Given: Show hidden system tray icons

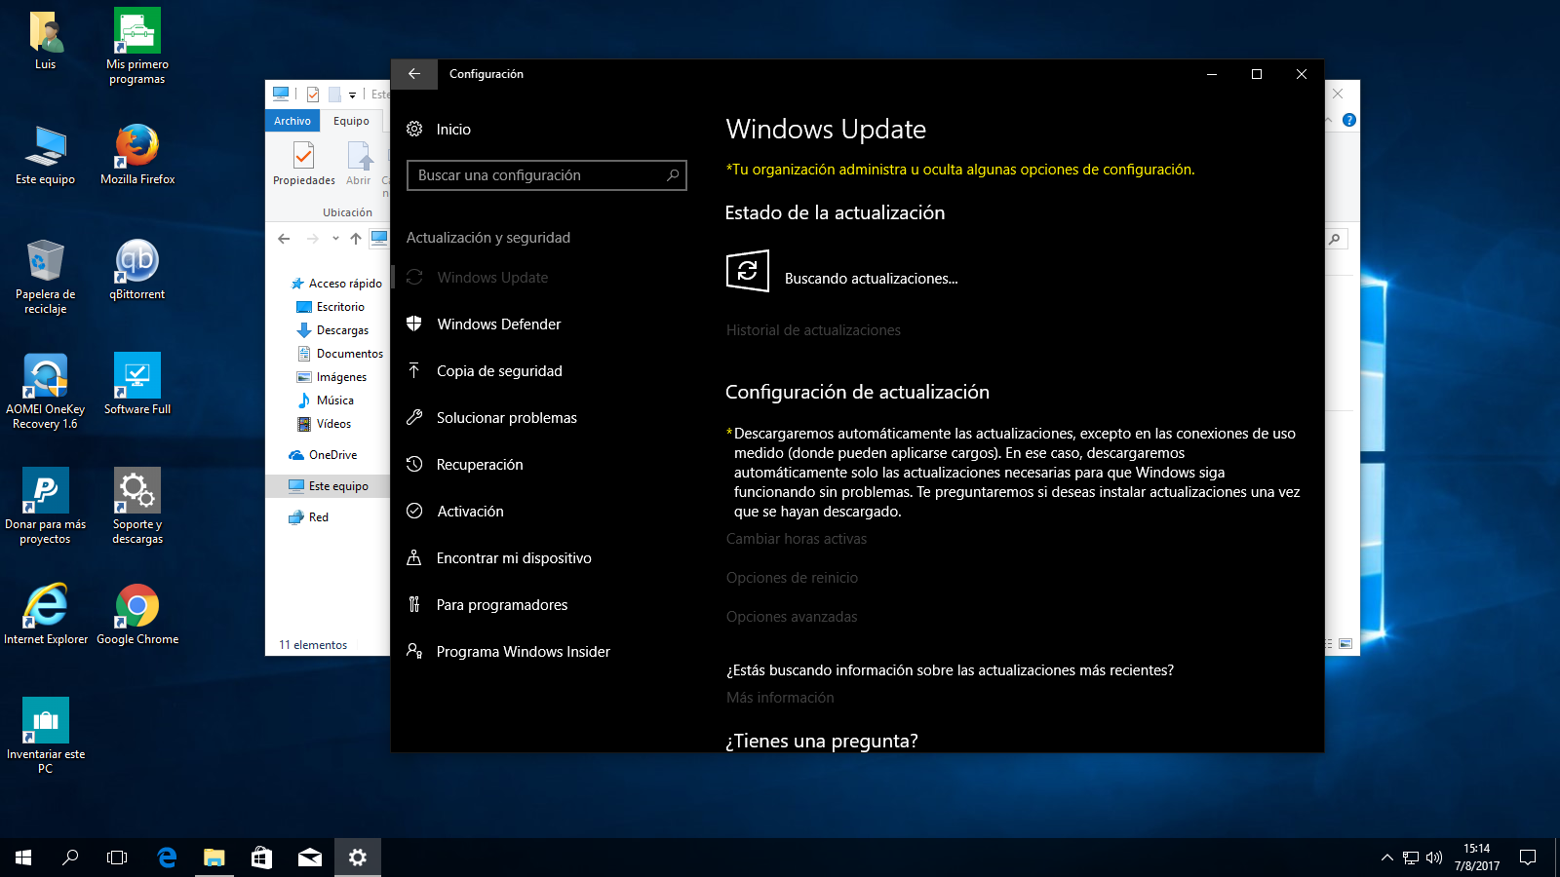Looking at the screenshot, I should click(x=1386, y=858).
